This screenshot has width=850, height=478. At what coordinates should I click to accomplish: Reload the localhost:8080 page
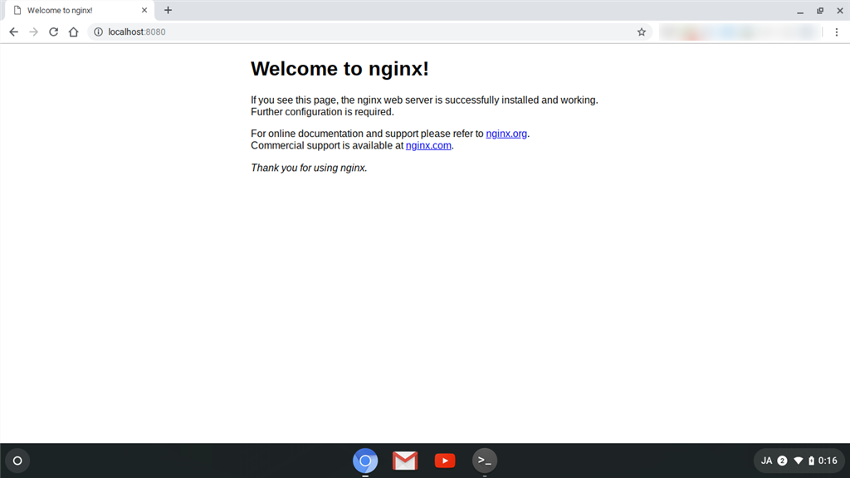(54, 32)
